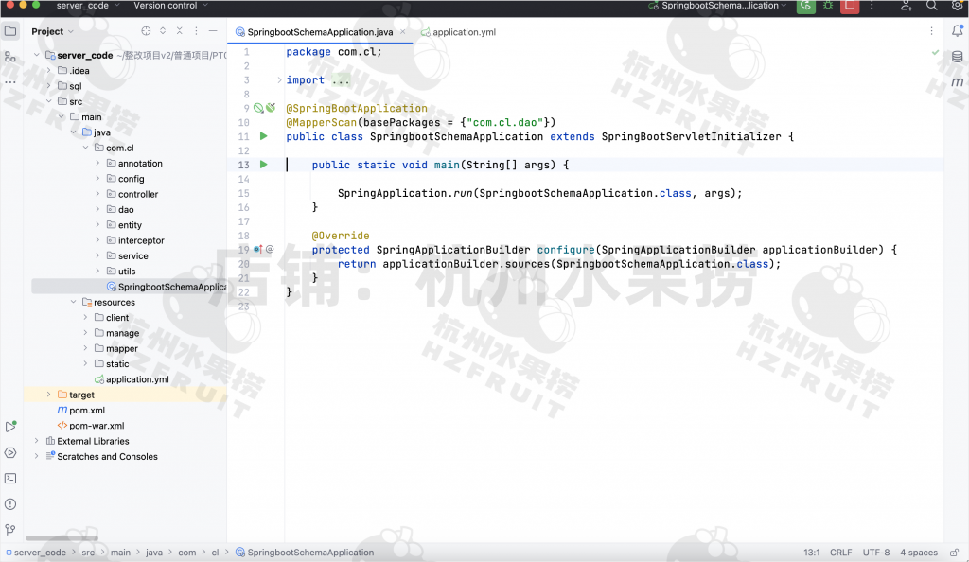Image resolution: width=969 pixels, height=562 pixels.
Task: Expand the target folder in project tree
Action: click(49, 395)
